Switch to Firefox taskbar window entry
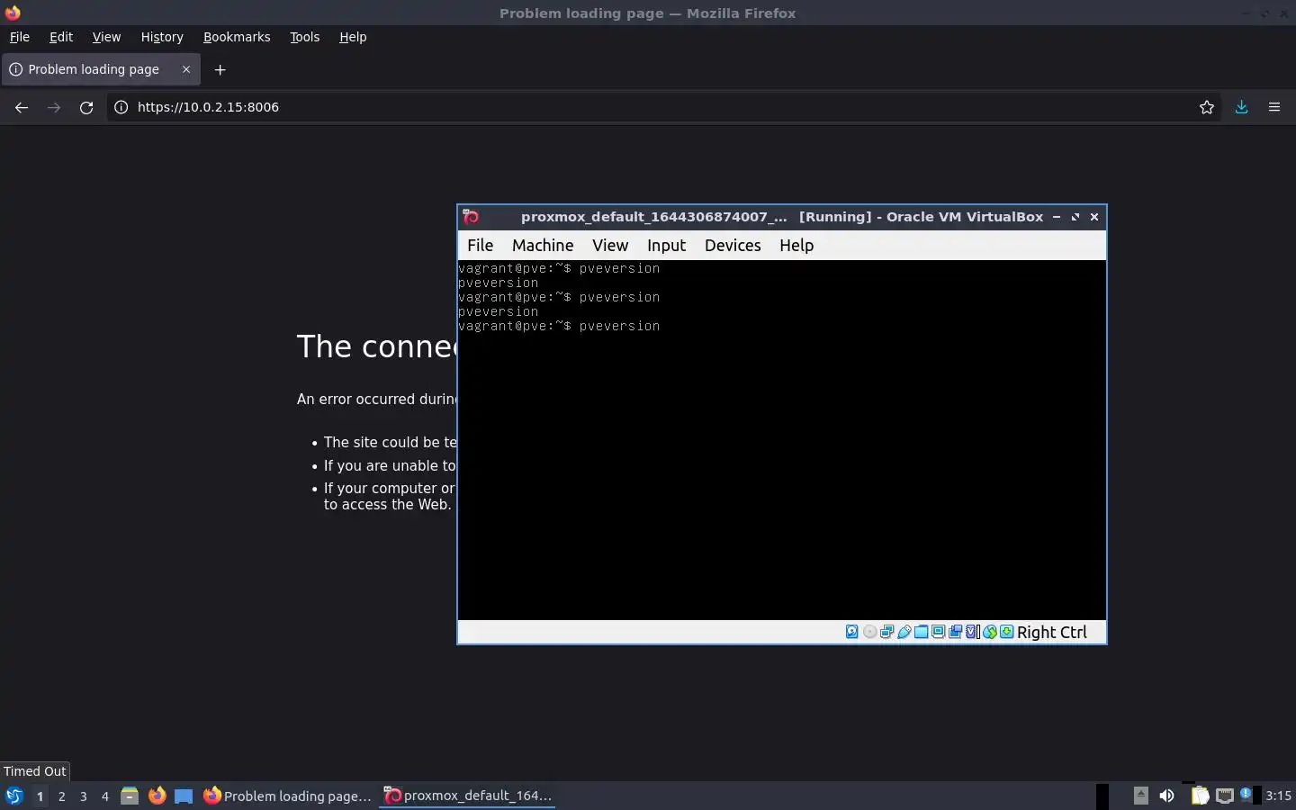Image resolution: width=1296 pixels, height=810 pixels. pos(287,796)
